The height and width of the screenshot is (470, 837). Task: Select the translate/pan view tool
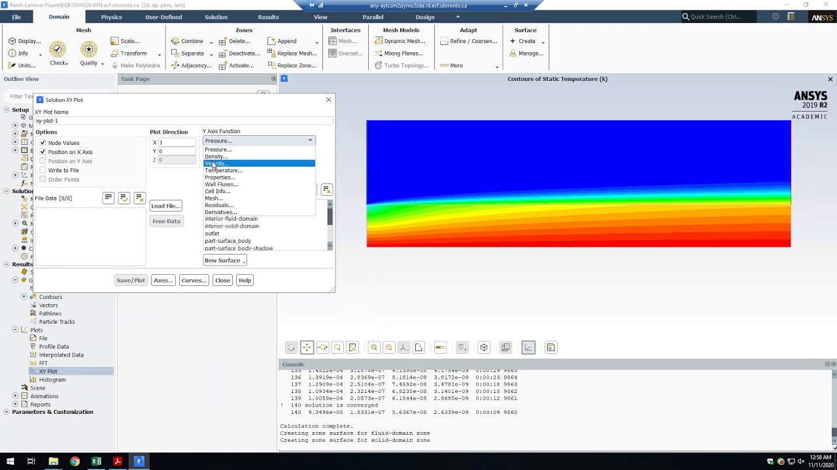(x=307, y=347)
